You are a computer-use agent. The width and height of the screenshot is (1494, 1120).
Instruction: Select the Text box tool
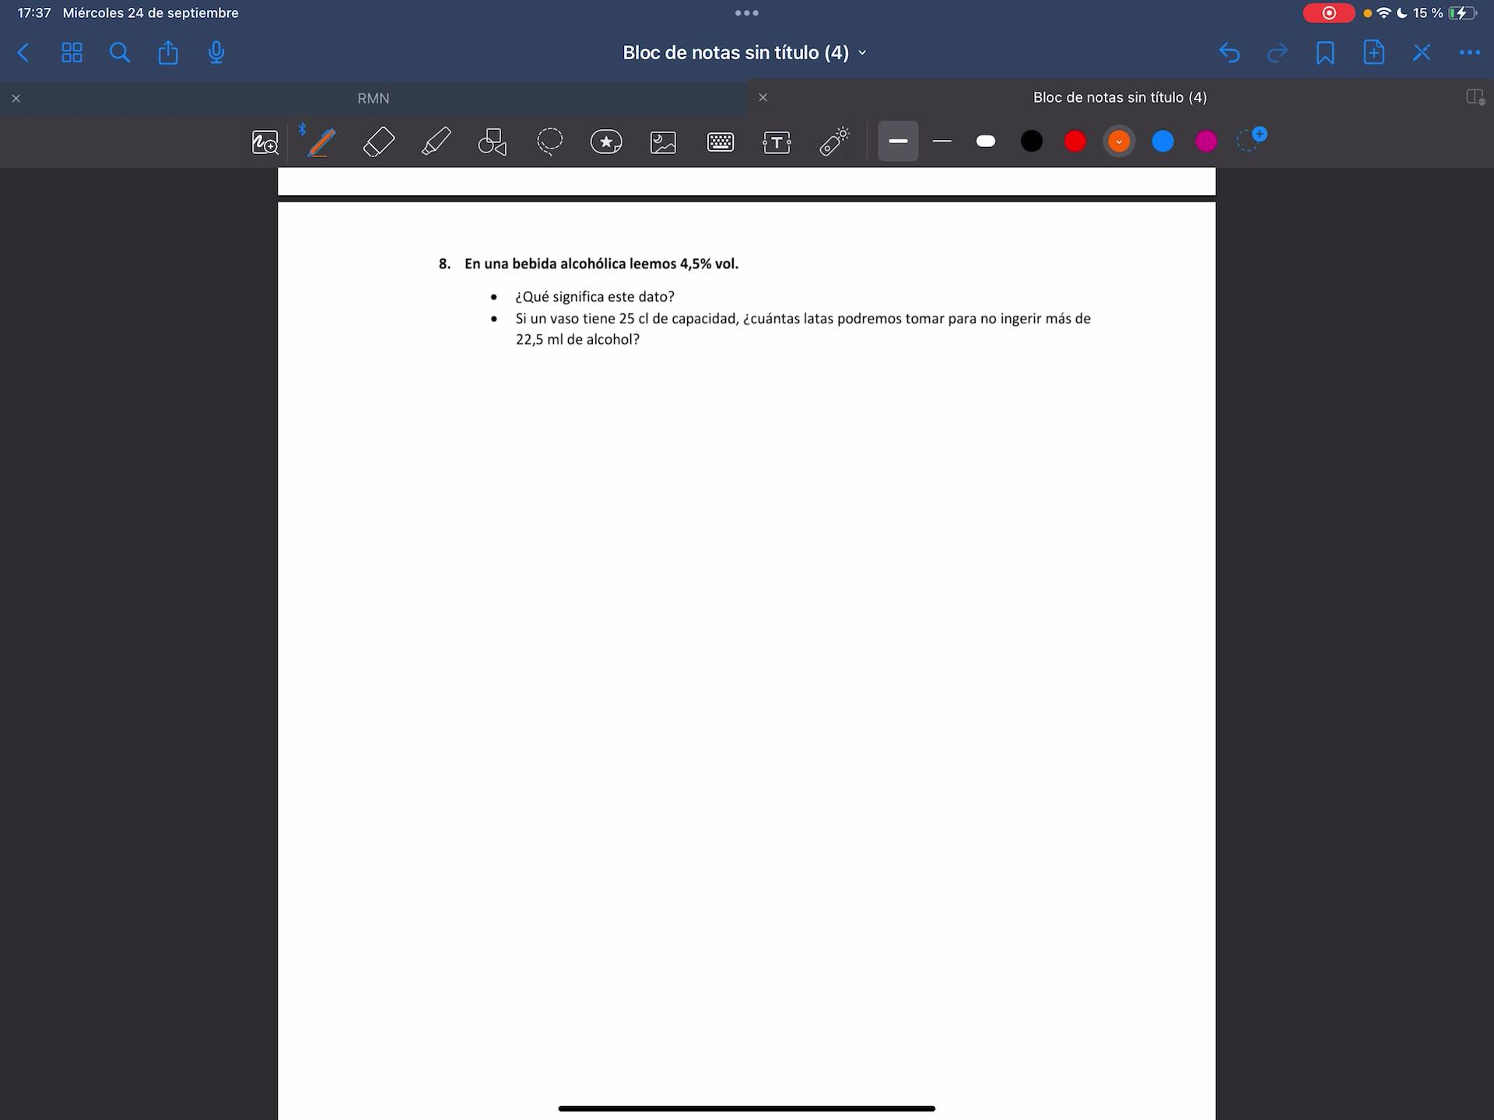tap(777, 142)
